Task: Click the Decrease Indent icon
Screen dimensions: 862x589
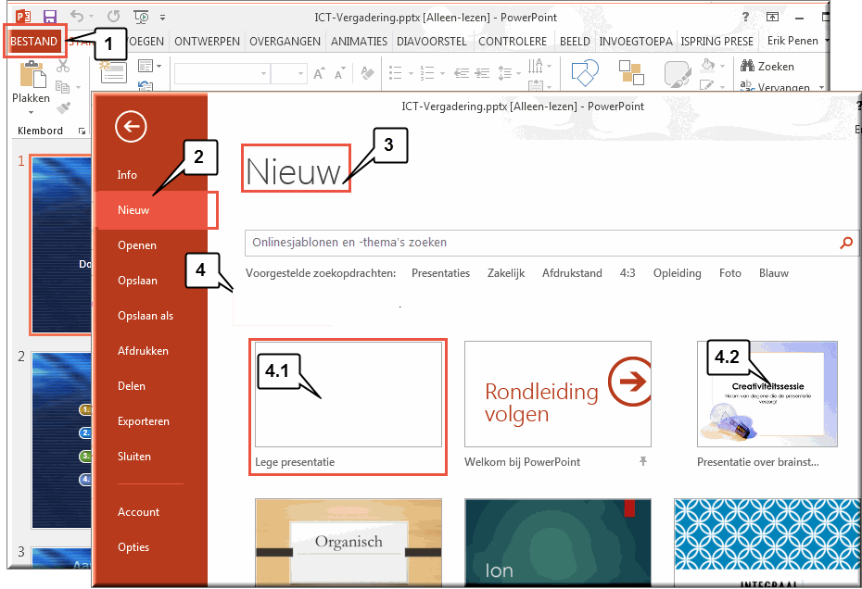Action: pos(462,73)
